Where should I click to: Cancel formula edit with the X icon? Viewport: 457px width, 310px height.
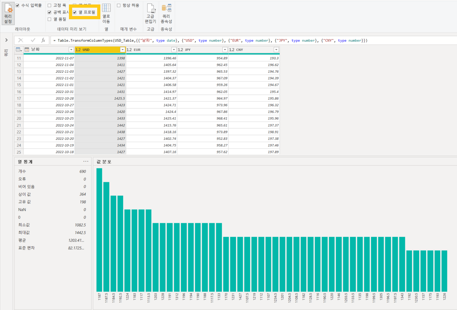click(x=21, y=40)
